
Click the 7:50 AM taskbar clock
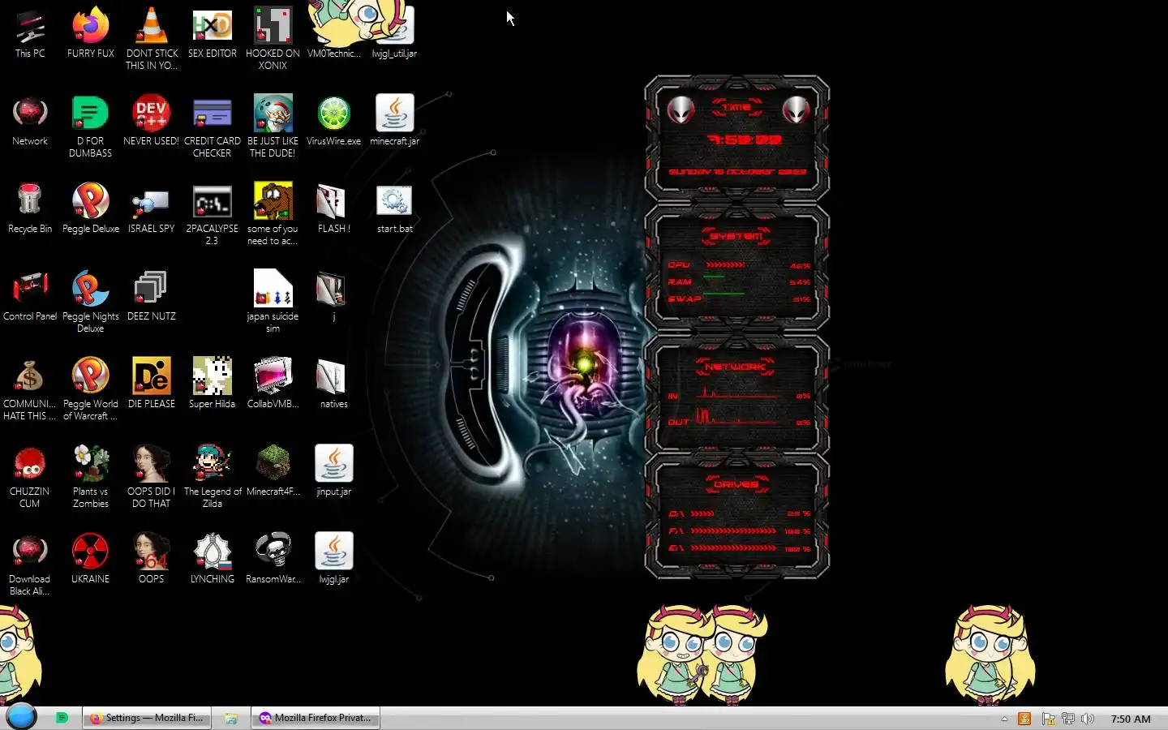point(1131,719)
